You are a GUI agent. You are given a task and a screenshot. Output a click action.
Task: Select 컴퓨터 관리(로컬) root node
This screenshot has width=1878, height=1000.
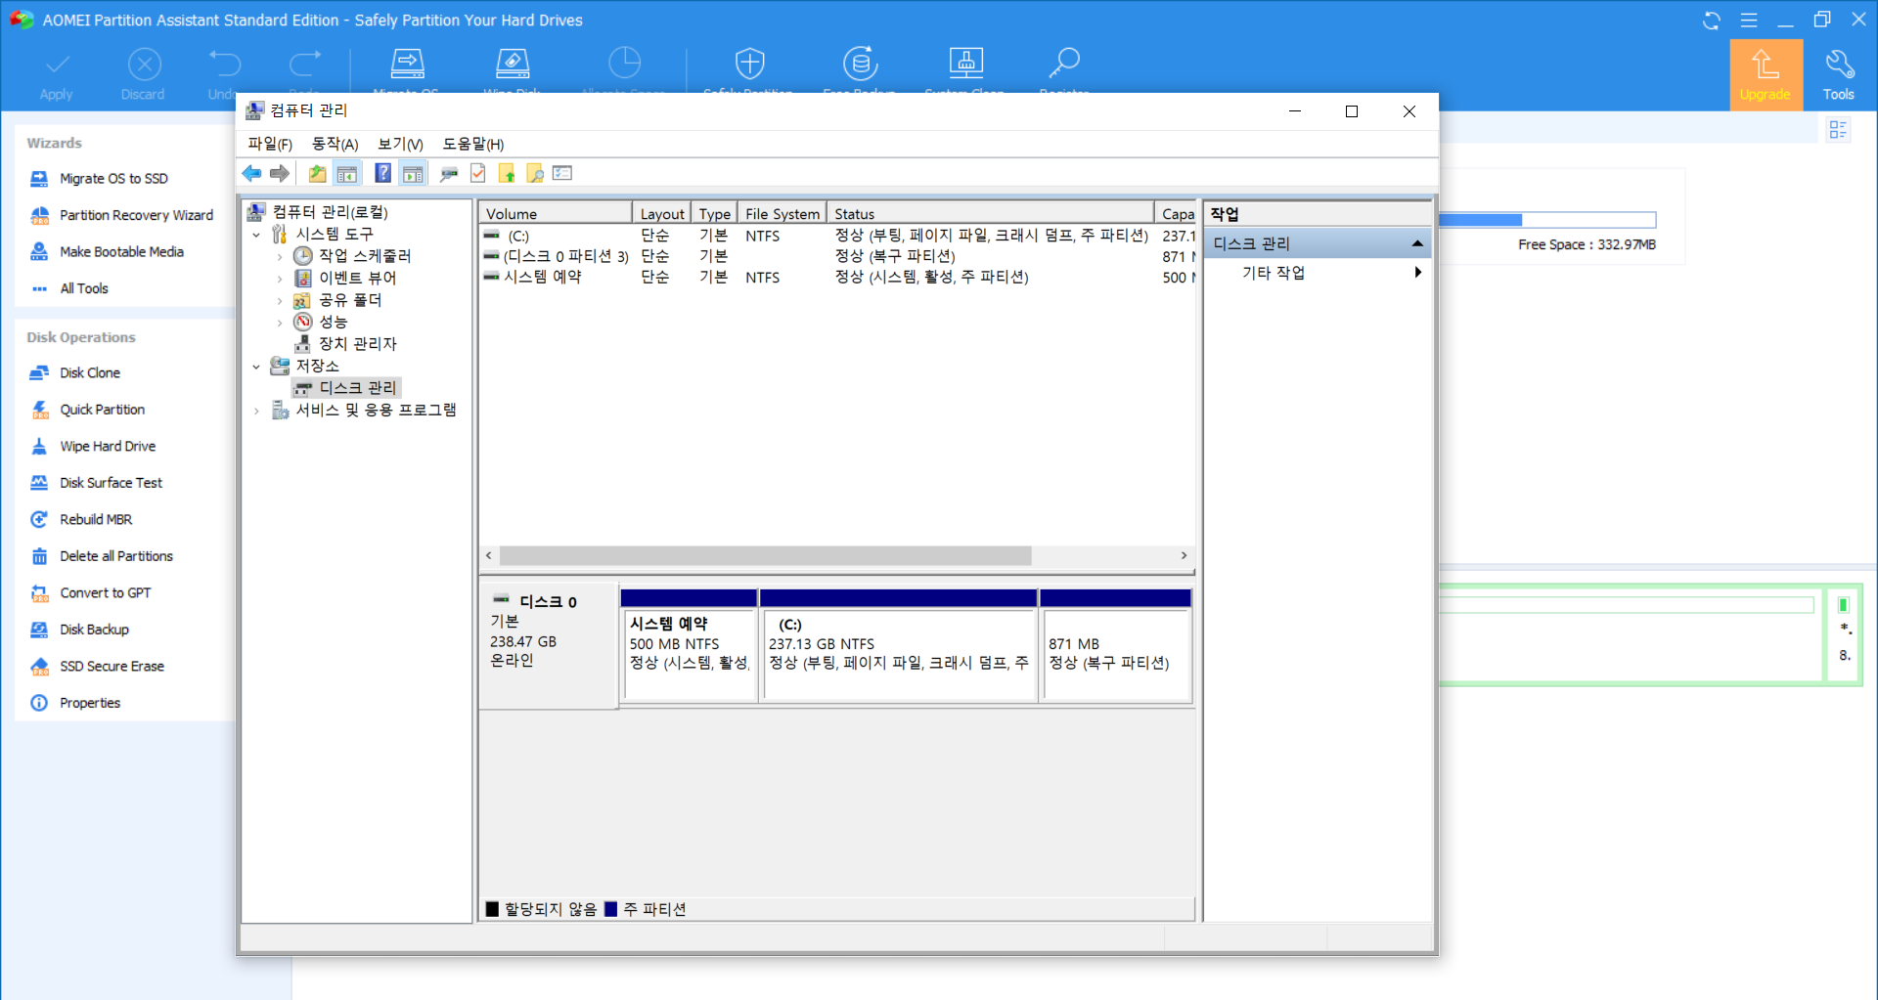[x=319, y=212]
